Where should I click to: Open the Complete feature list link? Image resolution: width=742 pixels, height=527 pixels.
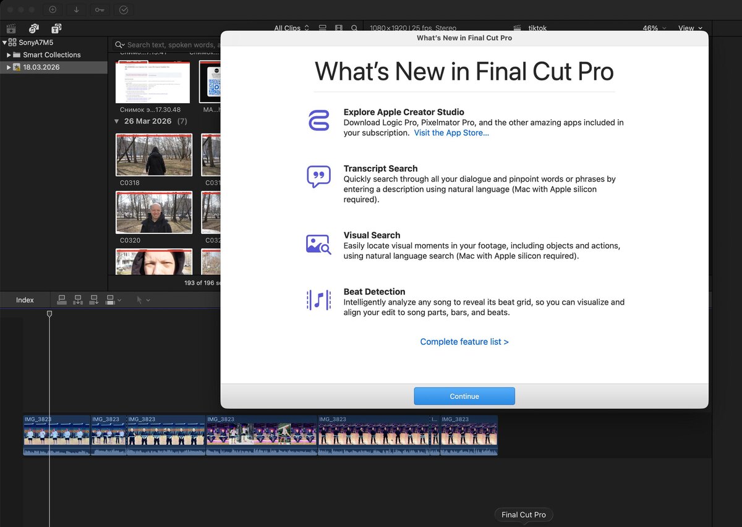[x=464, y=342]
